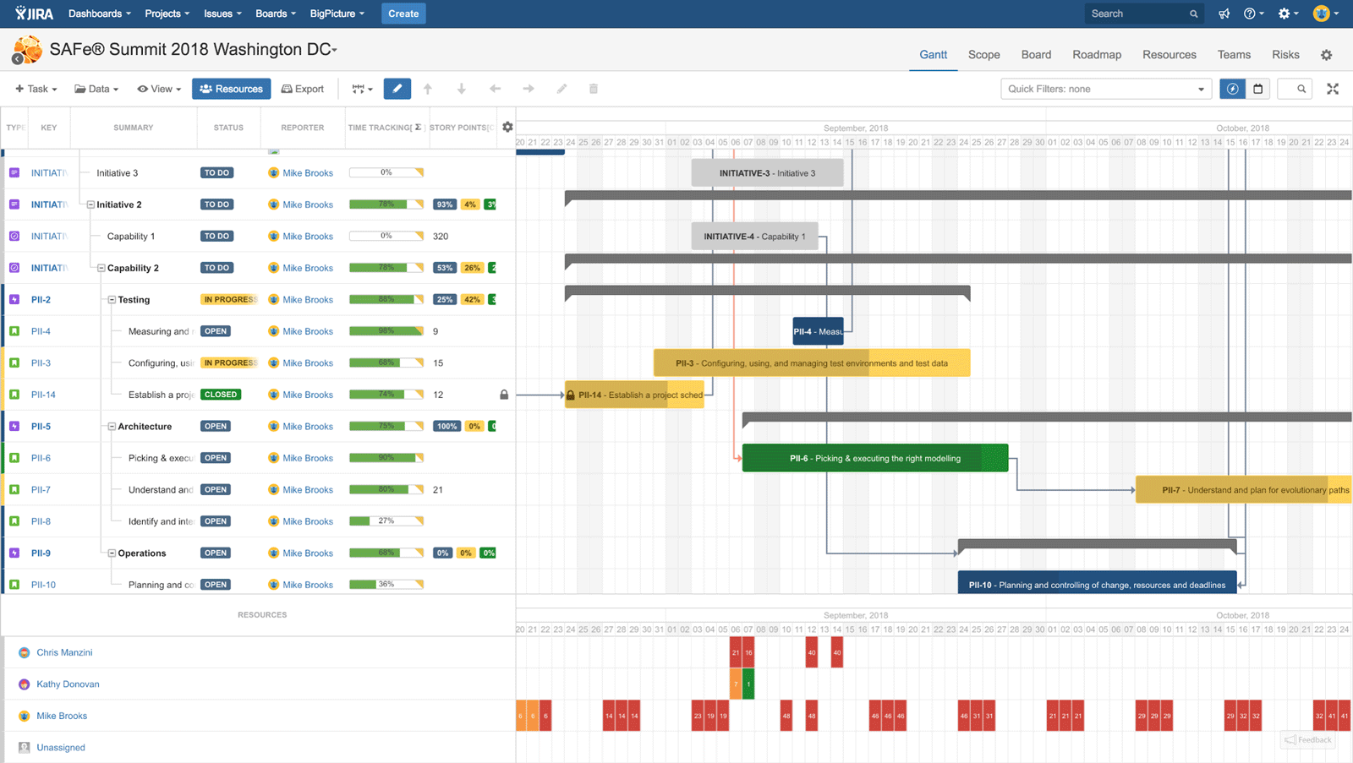Viewport: 1353px width, 763px height.
Task: Open the column settings gear above the task list
Action: coord(507,127)
